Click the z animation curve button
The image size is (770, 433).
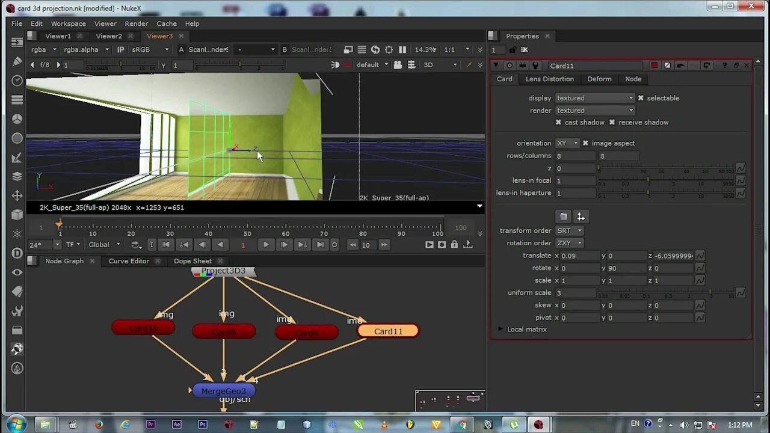pyautogui.click(x=741, y=168)
